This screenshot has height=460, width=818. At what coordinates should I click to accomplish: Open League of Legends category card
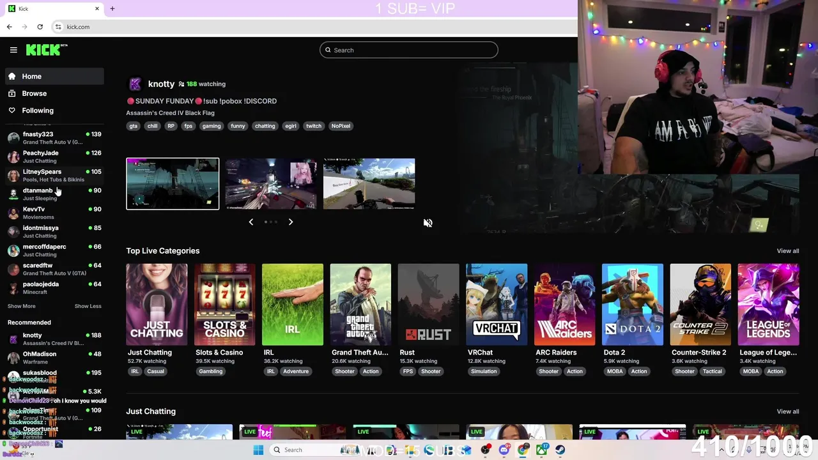click(768, 304)
